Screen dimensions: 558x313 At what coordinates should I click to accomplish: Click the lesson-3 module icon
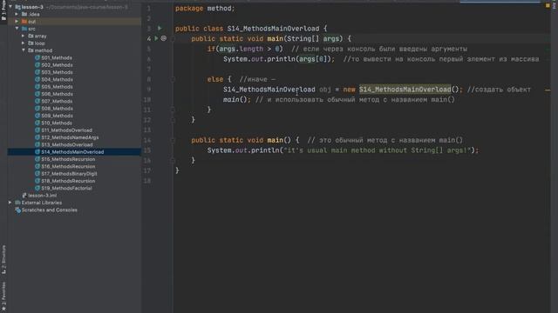[17, 7]
